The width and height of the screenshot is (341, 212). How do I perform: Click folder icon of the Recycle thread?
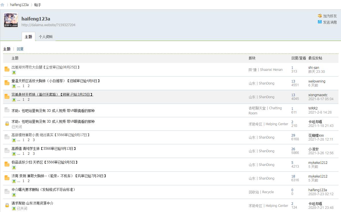[7, 192]
